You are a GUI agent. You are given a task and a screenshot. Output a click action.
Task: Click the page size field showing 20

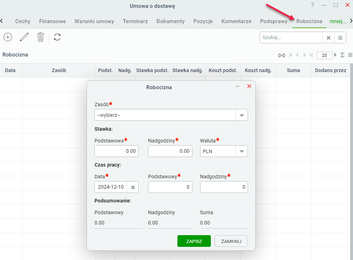pyautogui.click(x=324, y=55)
